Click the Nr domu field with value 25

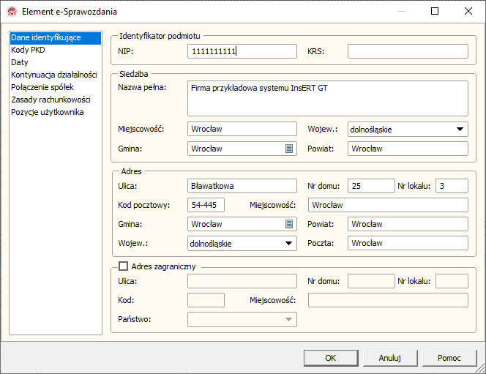click(x=371, y=186)
